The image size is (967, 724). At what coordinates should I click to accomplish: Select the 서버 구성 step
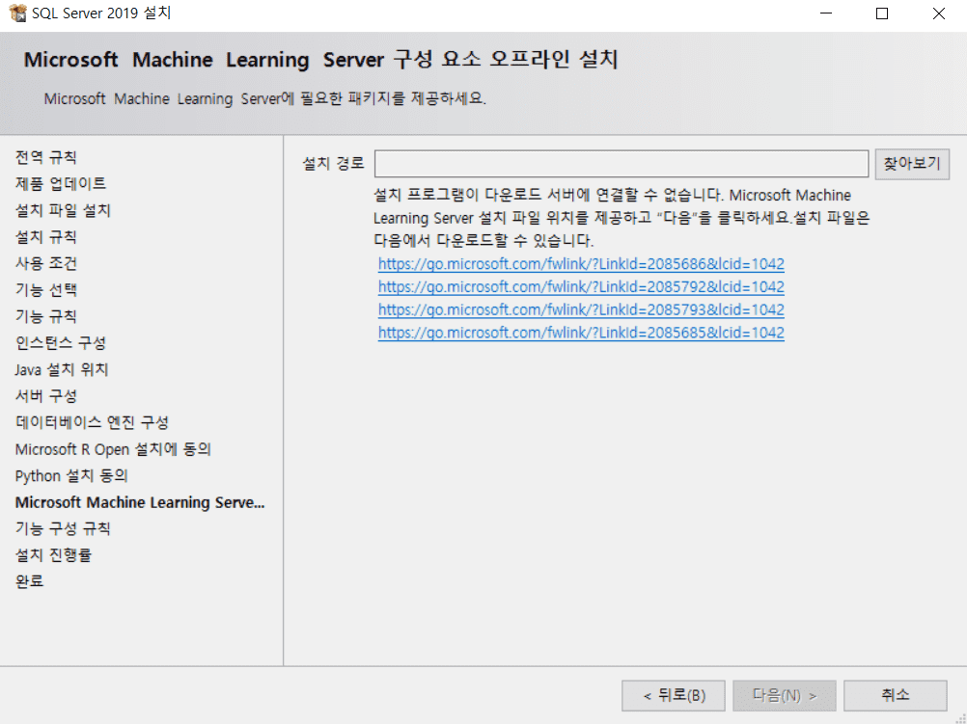click(x=45, y=395)
